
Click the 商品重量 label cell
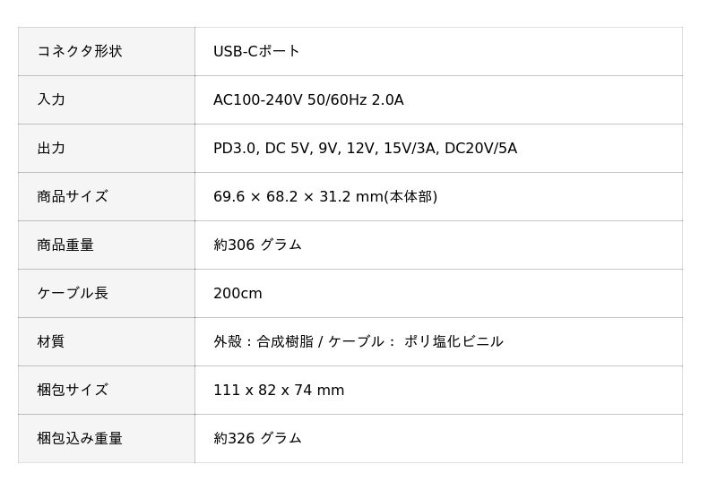coord(65,245)
